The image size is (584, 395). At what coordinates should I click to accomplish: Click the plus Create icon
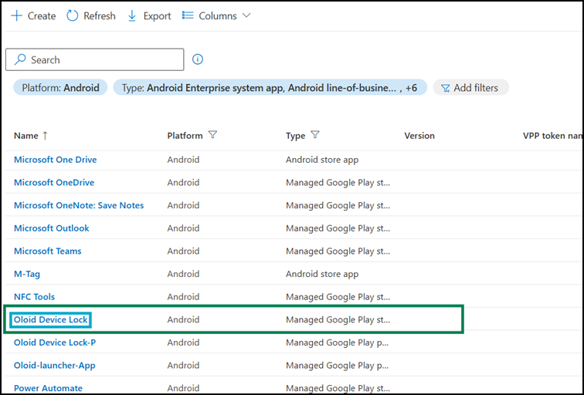point(17,16)
